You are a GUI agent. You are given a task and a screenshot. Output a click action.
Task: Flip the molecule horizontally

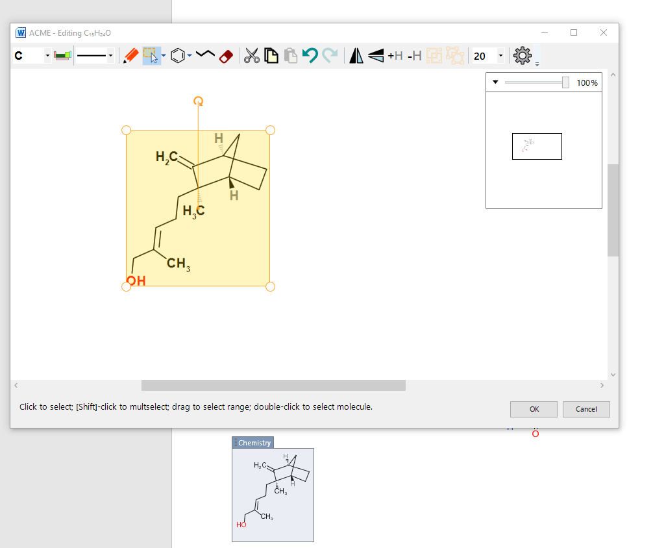tap(356, 56)
